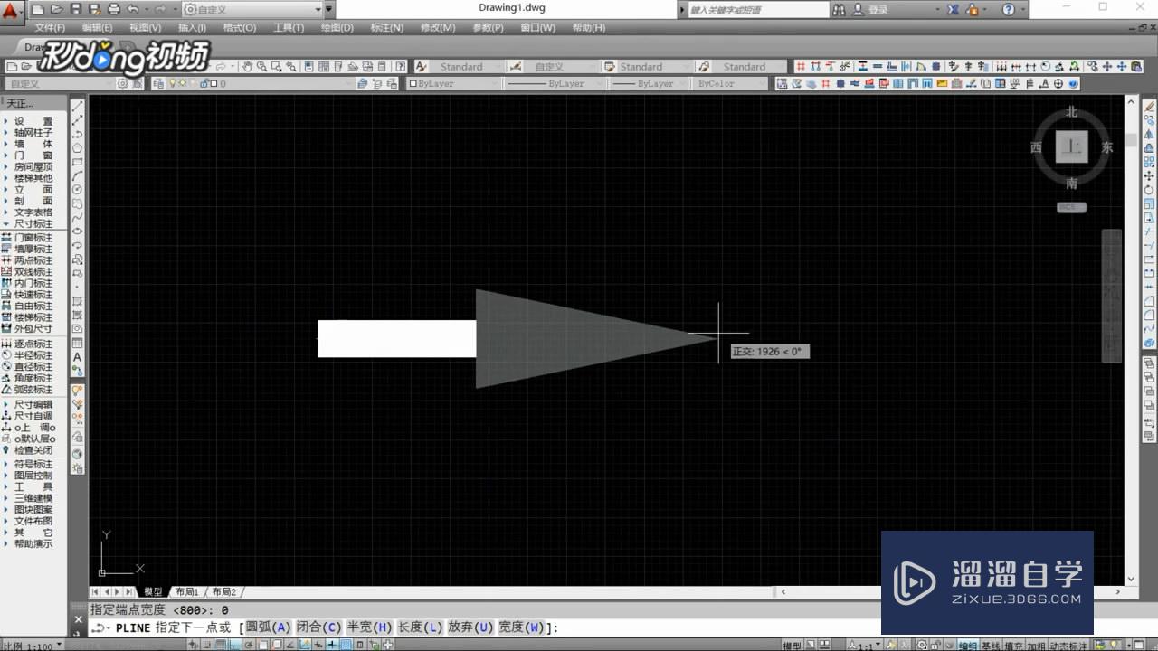Click the compass cube 上 face
This screenshot has width=1158, height=651.
tap(1072, 146)
